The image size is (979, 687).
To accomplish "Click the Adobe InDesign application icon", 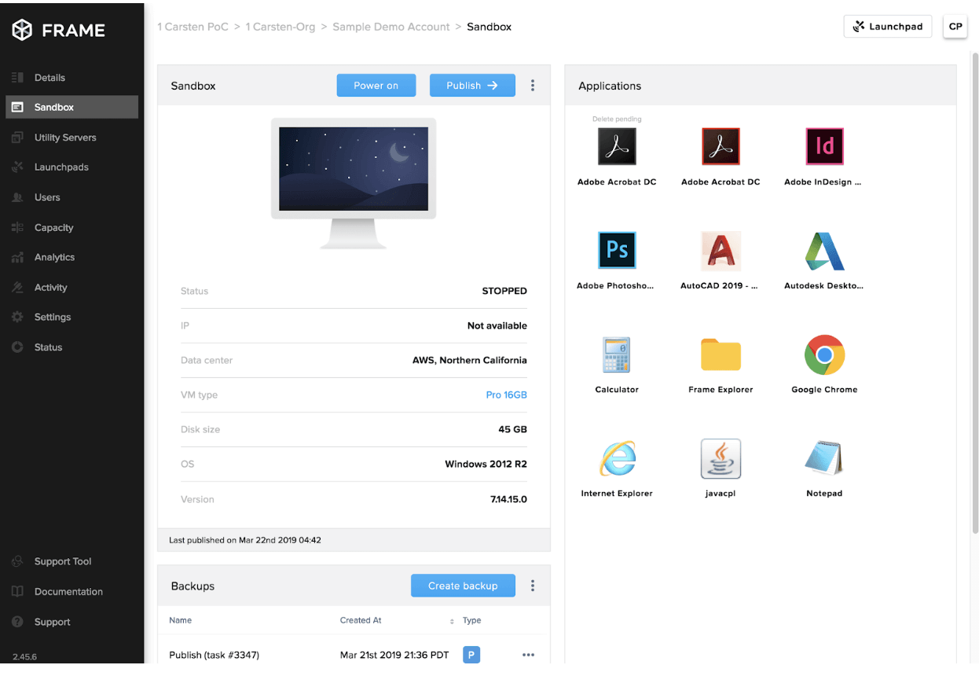I will (824, 146).
